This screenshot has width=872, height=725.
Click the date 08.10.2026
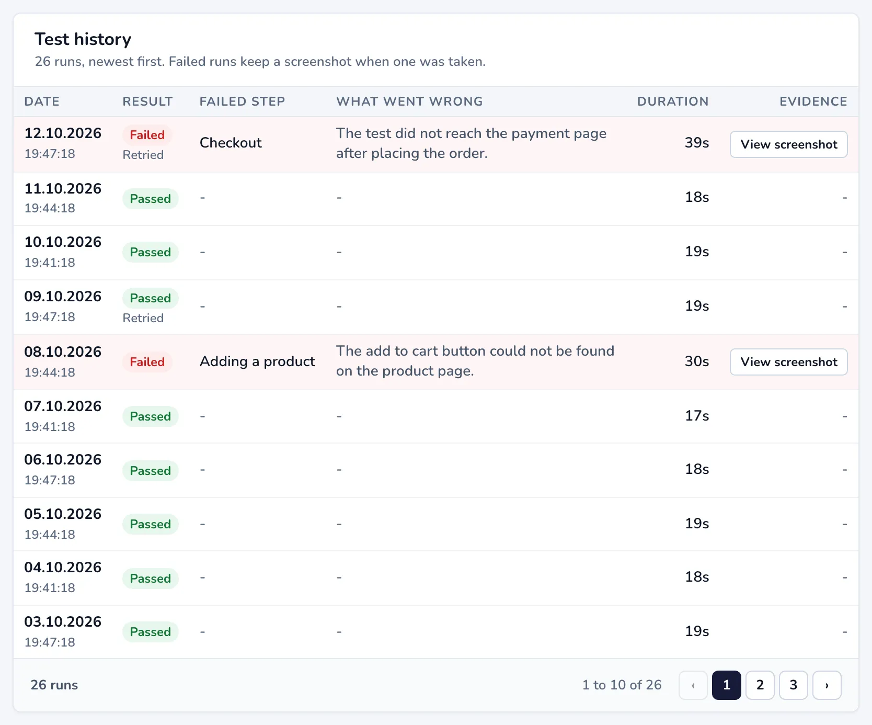(x=63, y=352)
